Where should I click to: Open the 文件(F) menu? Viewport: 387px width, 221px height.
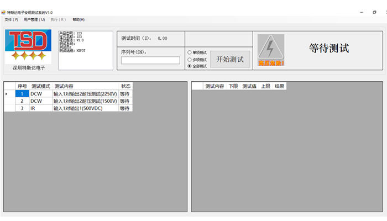[11, 19]
